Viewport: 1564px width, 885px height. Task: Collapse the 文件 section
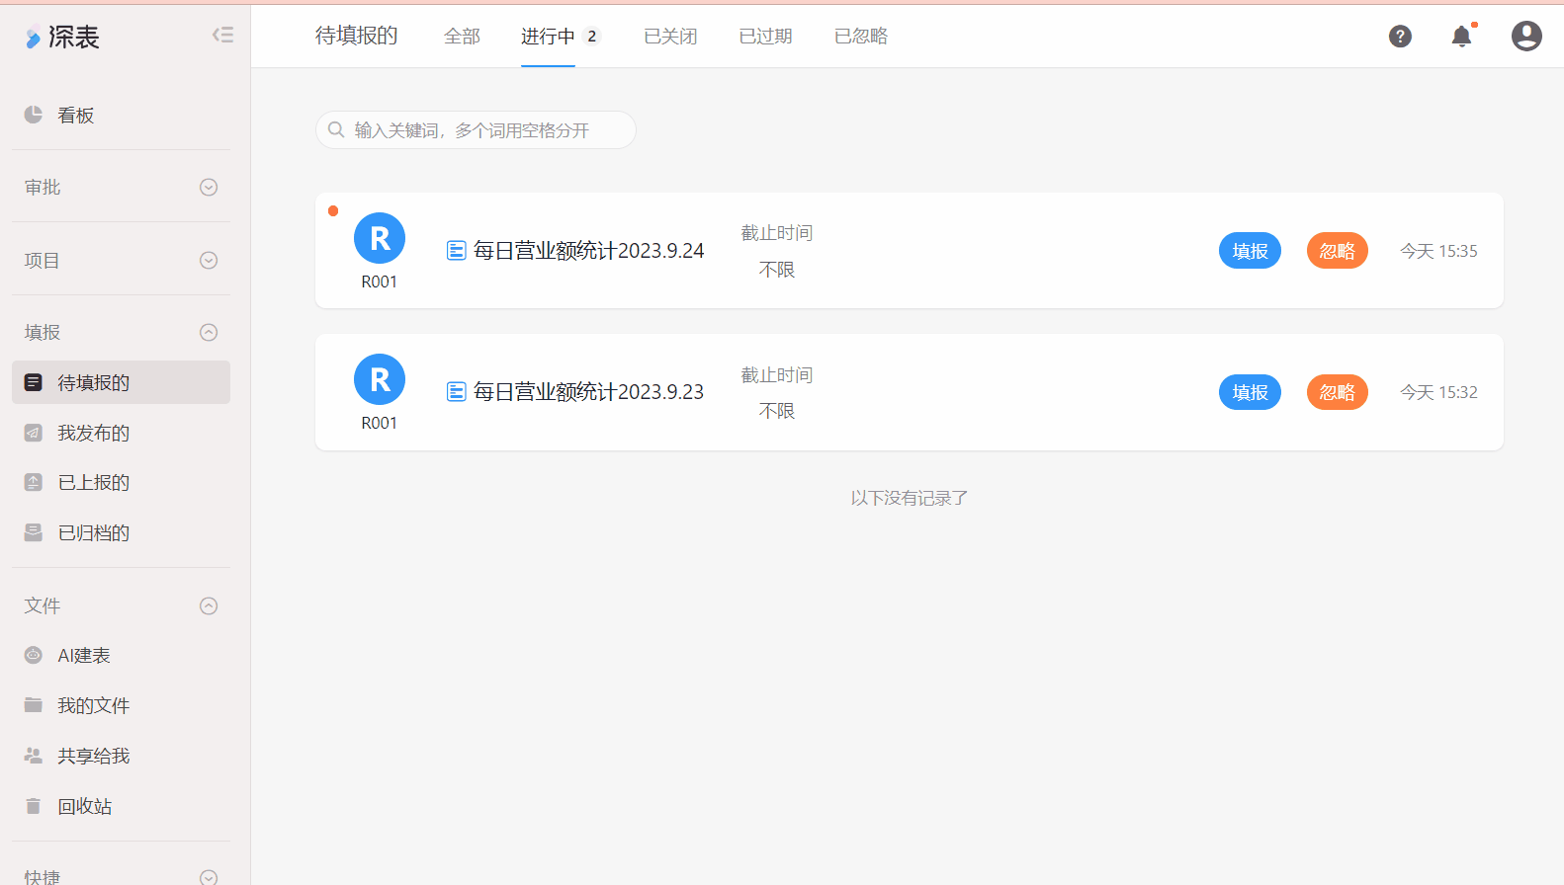pos(209,605)
